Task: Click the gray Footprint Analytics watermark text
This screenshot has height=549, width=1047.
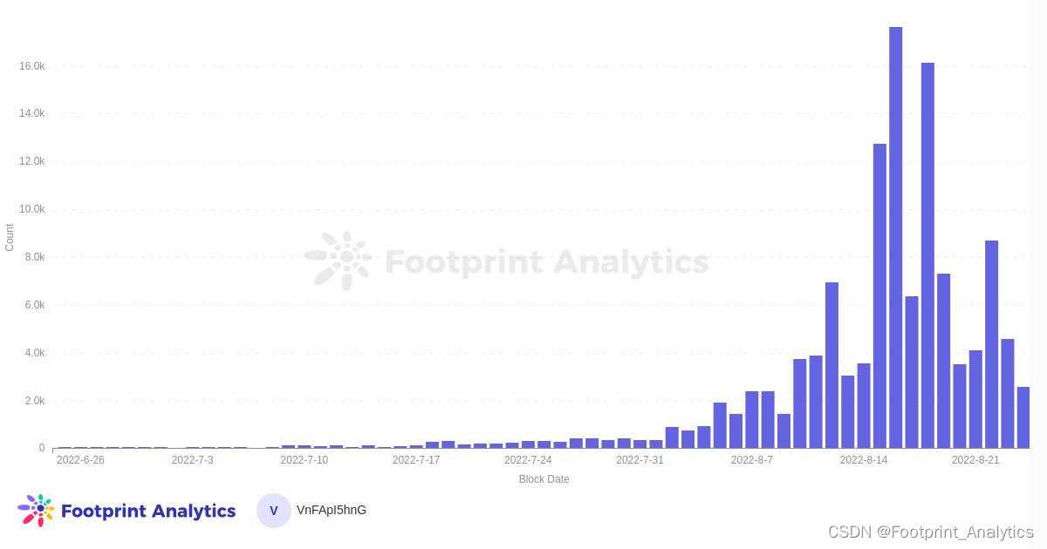Action: [546, 261]
